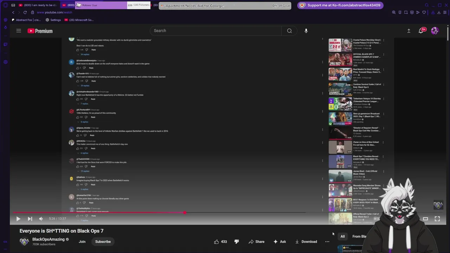The width and height of the screenshot is (450, 253).
Task: Open the Tottenham Hotspur 3-0 Burnley thumbnail
Action: 340,104
